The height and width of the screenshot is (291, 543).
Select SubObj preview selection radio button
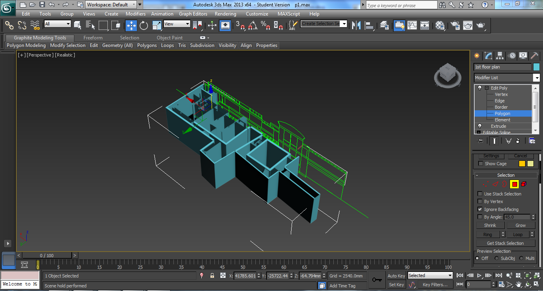click(496, 258)
